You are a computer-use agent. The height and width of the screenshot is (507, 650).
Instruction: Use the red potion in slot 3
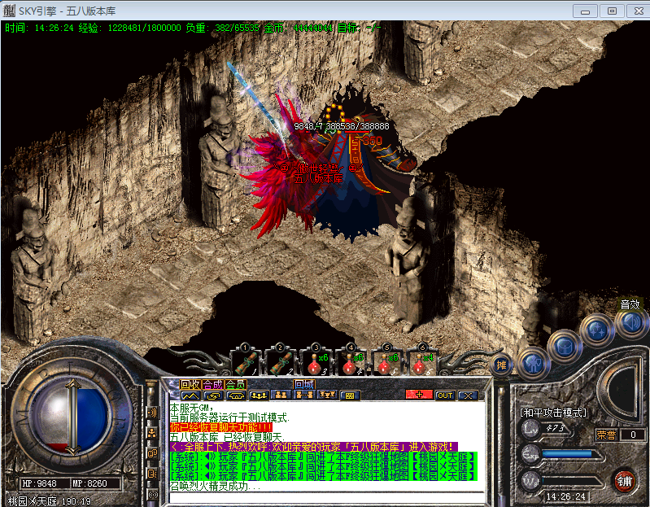point(317,364)
